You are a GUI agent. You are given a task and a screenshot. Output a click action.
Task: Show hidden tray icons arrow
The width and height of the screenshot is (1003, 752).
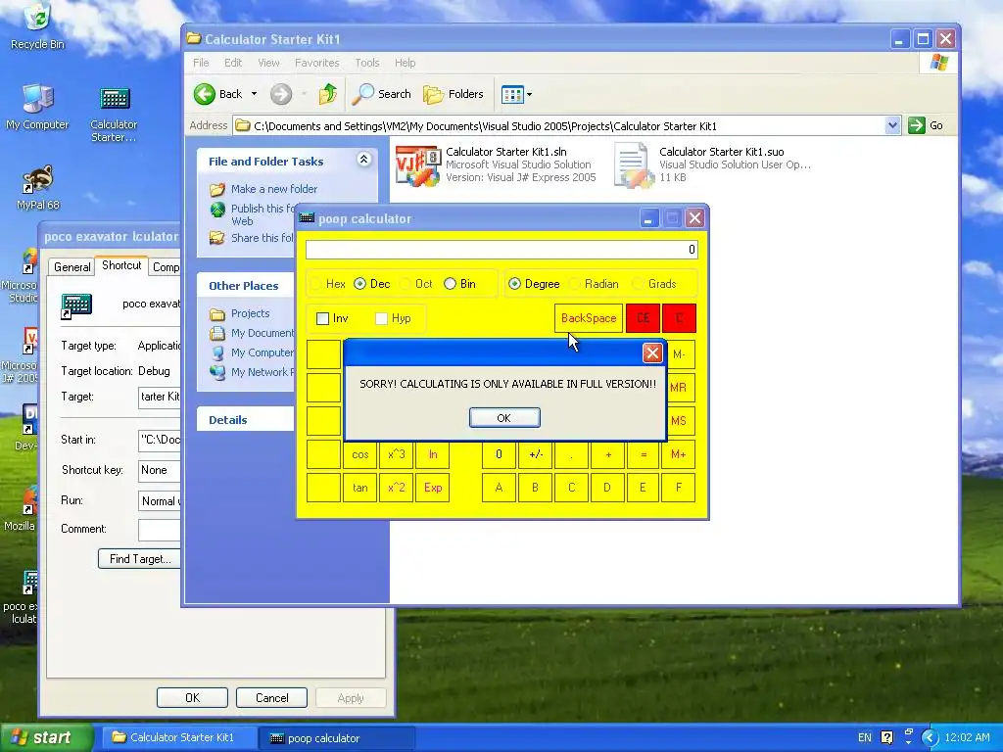[930, 738]
